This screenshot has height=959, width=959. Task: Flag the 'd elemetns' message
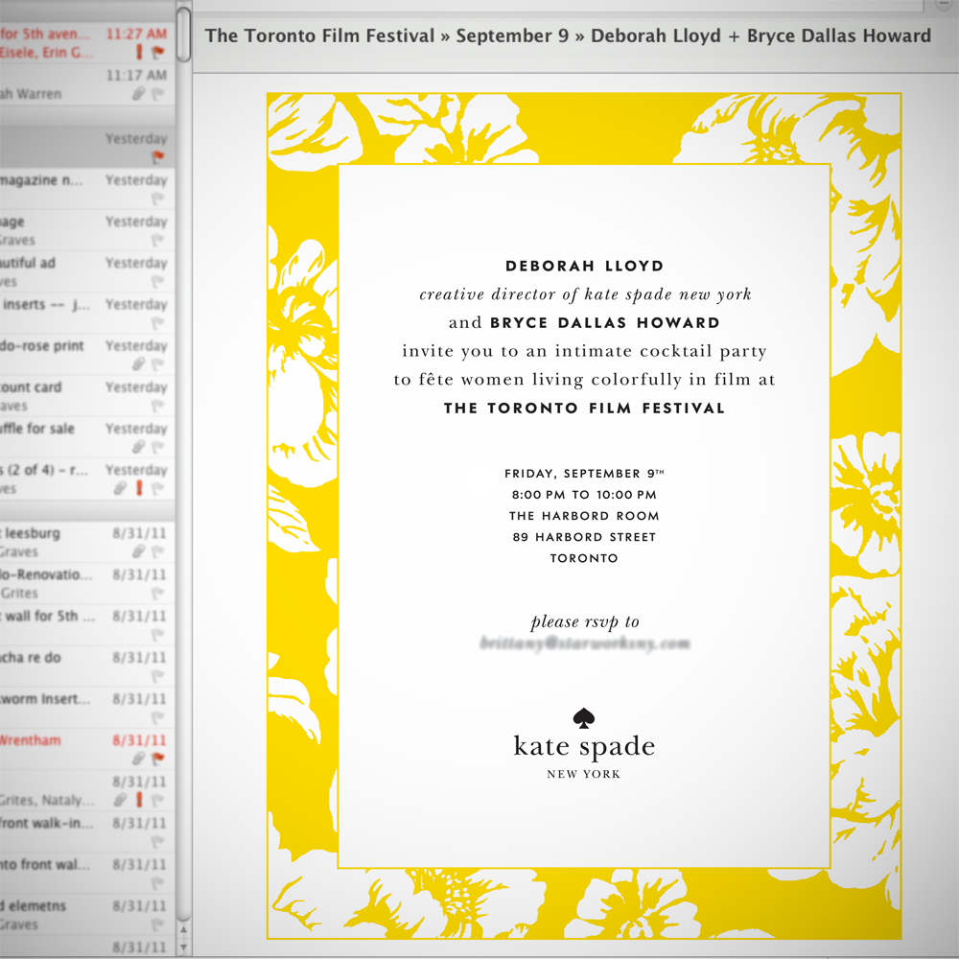(x=158, y=924)
